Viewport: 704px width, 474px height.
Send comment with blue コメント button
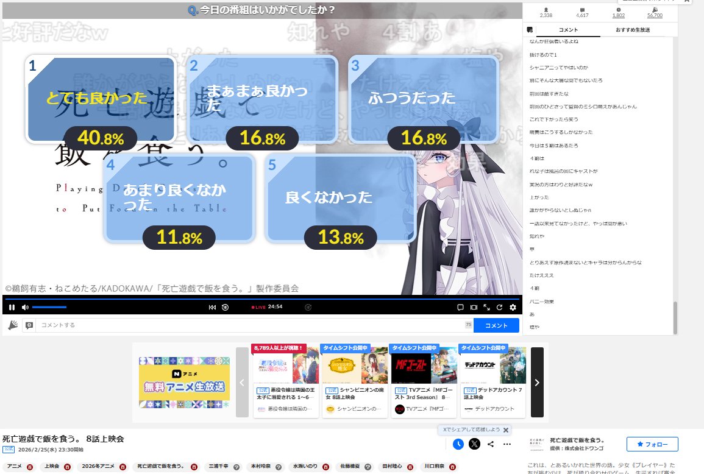[496, 325]
